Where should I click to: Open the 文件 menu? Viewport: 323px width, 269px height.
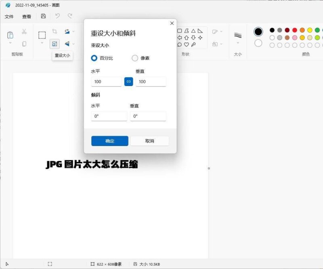point(9,17)
